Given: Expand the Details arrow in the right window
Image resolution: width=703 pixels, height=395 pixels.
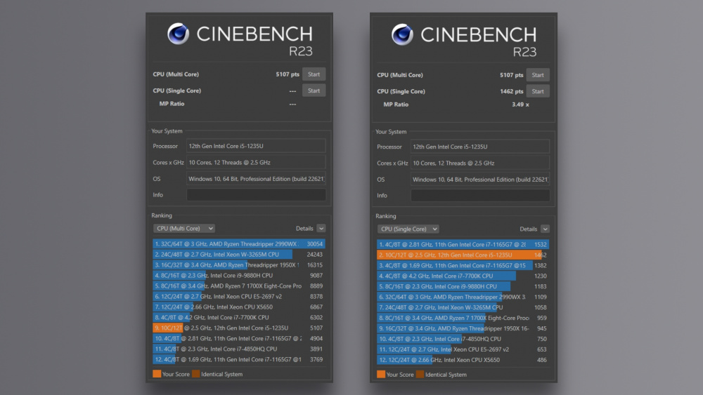Looking at the screenshot, I should tap(546, 229).
